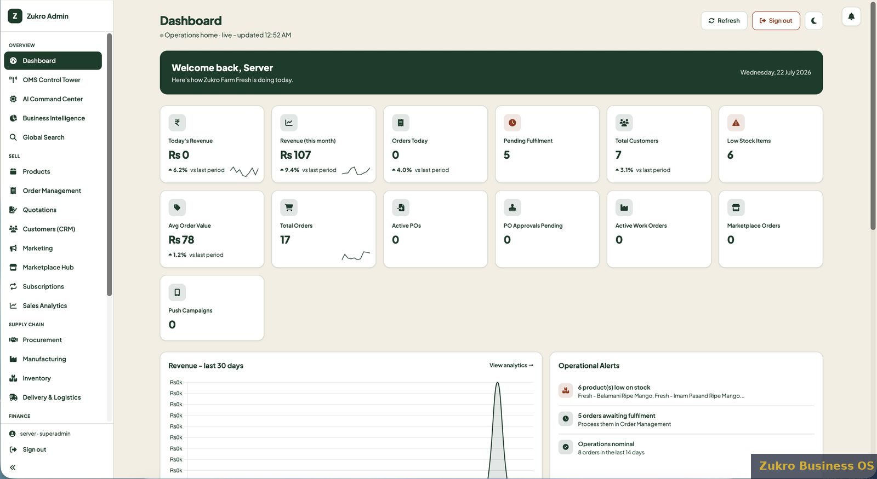This screenshot has width=877, height=479.
Task: Click the '6.2% vs last period' text
Action: 197,170
